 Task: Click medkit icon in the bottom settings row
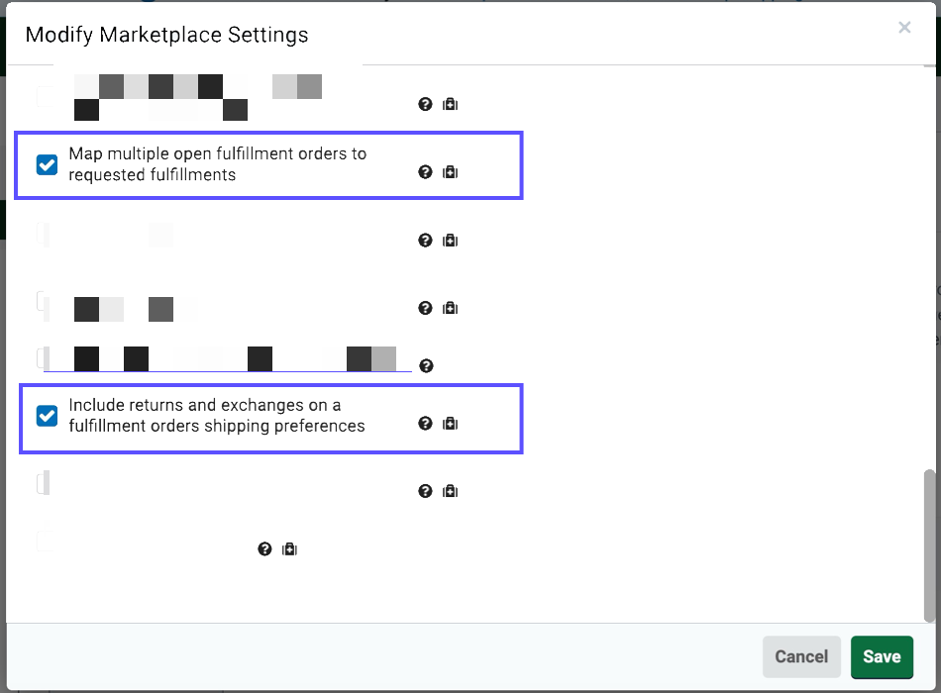point(289,549)
